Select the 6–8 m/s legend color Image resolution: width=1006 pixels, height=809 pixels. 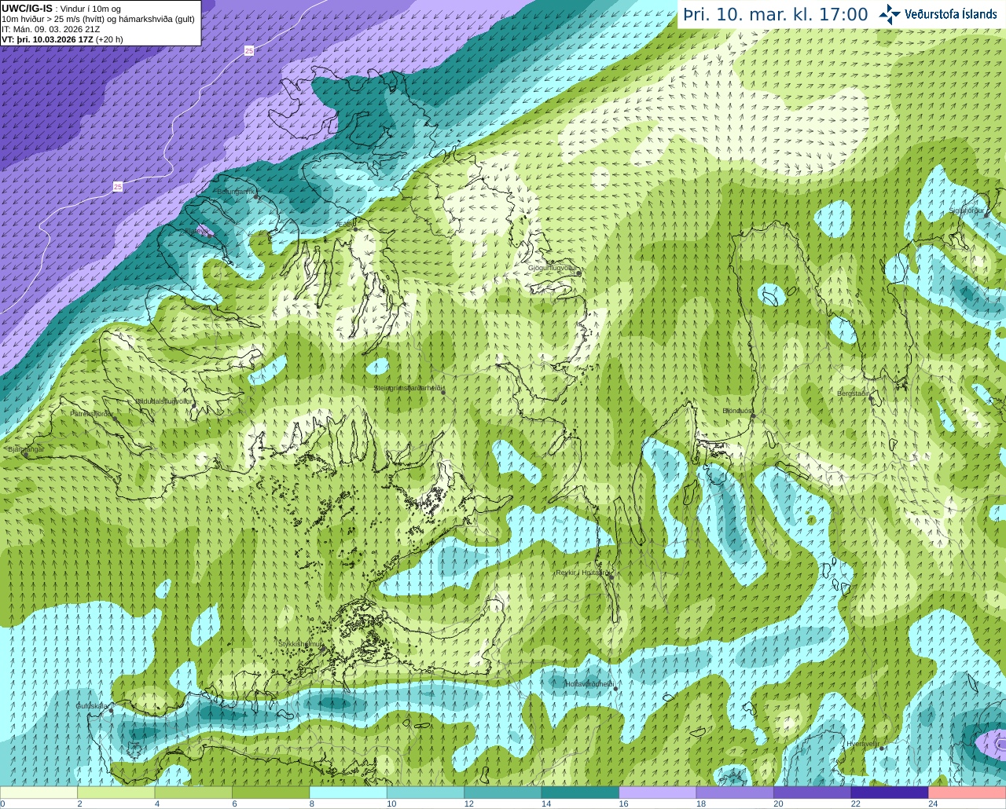[270, 793]
